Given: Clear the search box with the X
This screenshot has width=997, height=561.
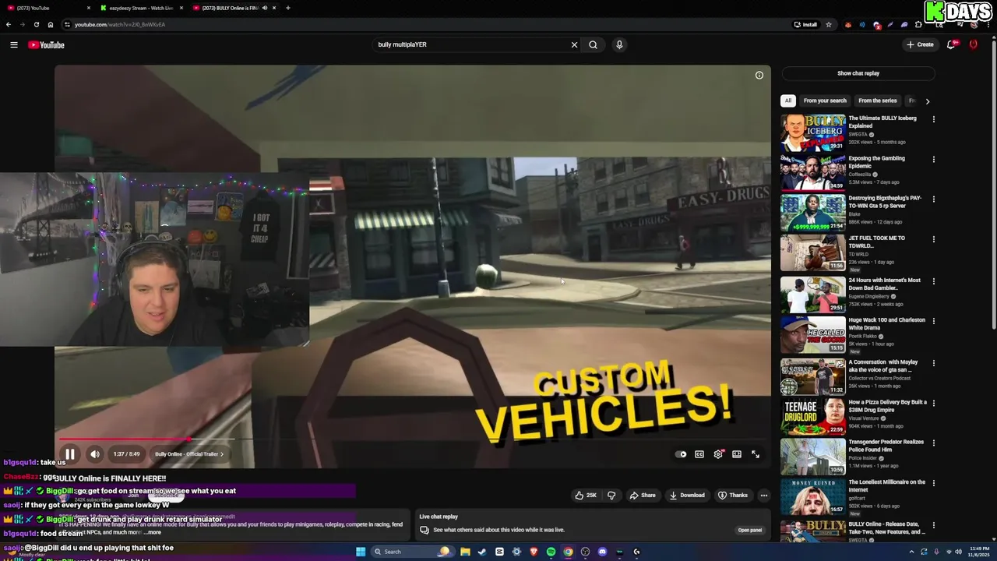Looking at the screenshot, I should (x=574, y=44).
